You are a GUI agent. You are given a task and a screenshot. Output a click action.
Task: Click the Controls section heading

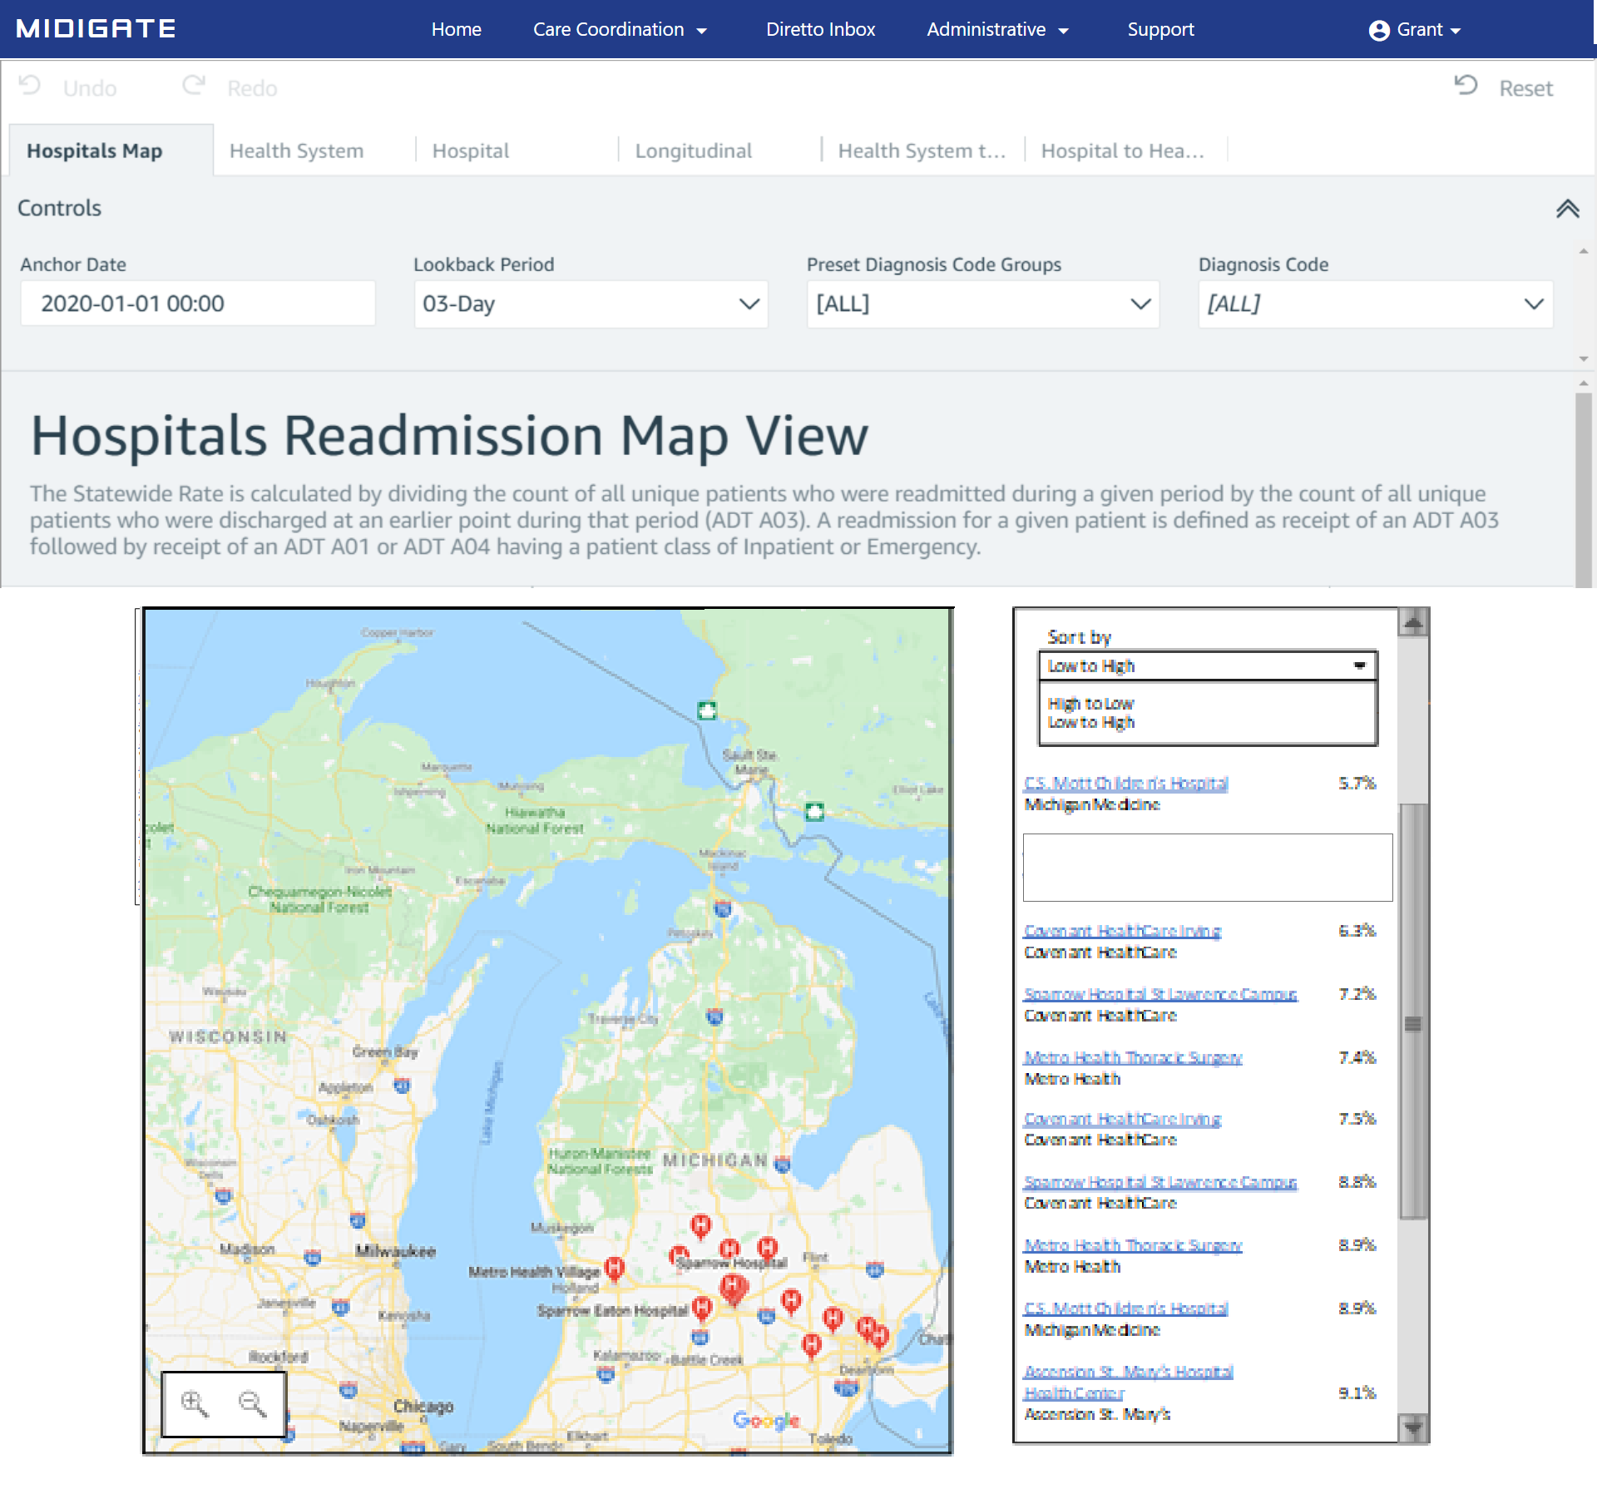60,208
